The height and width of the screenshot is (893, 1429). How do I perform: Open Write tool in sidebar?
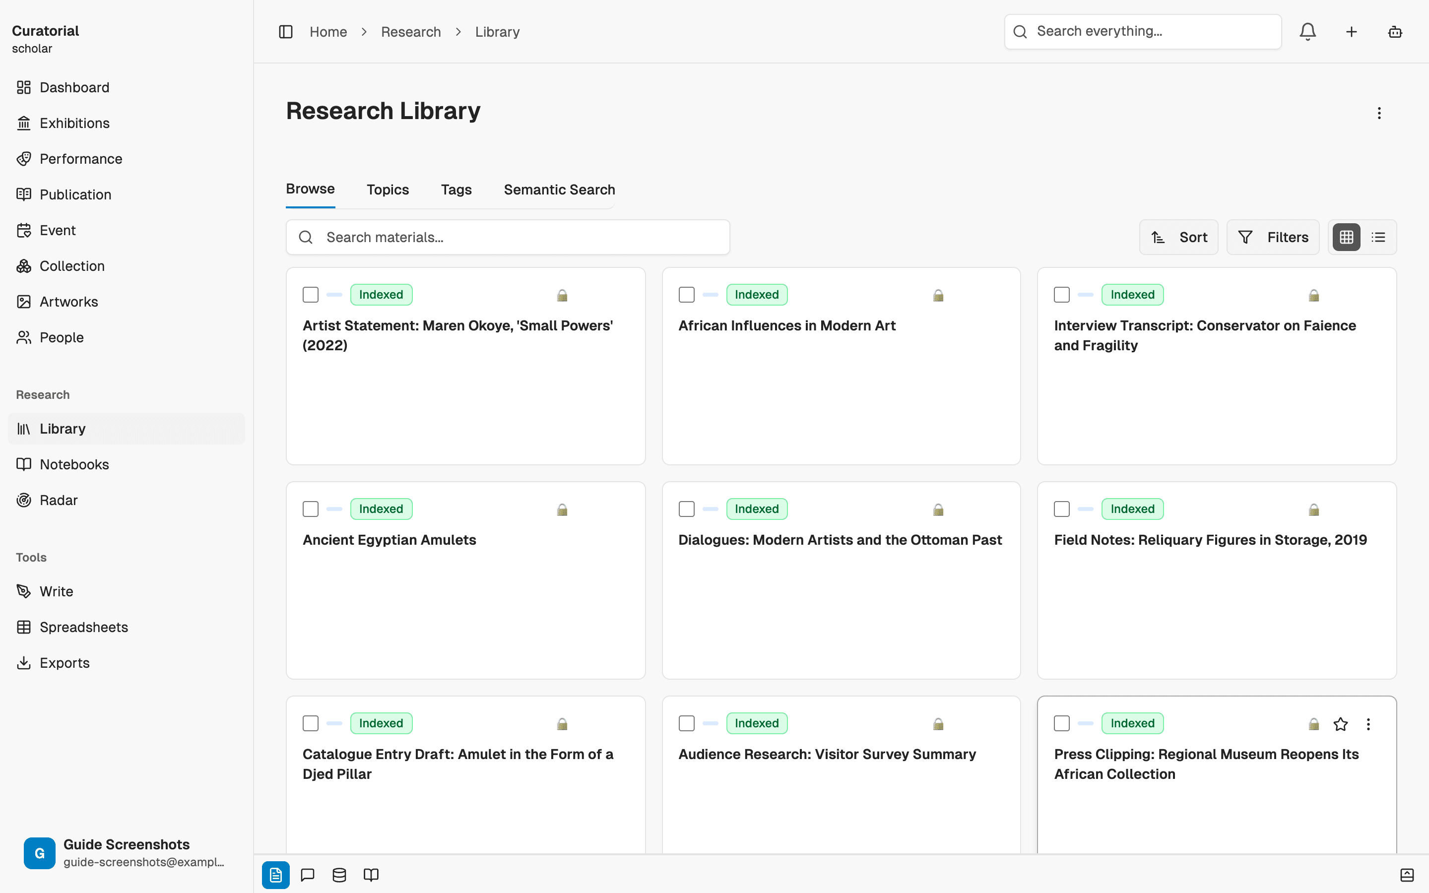[127, 592]
